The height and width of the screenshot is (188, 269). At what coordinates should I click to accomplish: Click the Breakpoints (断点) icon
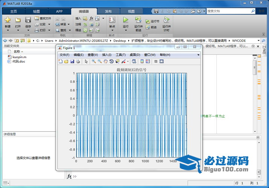pos(112,20)
